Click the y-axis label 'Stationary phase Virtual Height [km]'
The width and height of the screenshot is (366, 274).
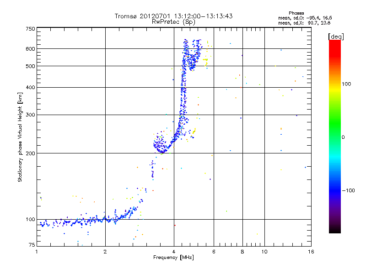coord(20,137)
